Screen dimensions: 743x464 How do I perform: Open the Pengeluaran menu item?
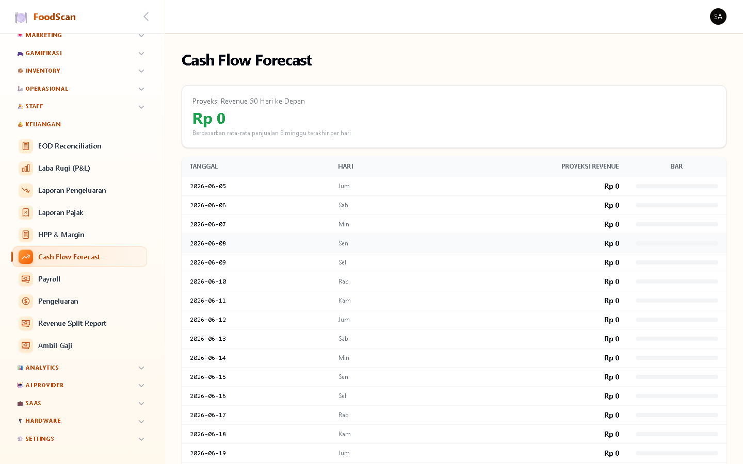(x=79, y=301)
